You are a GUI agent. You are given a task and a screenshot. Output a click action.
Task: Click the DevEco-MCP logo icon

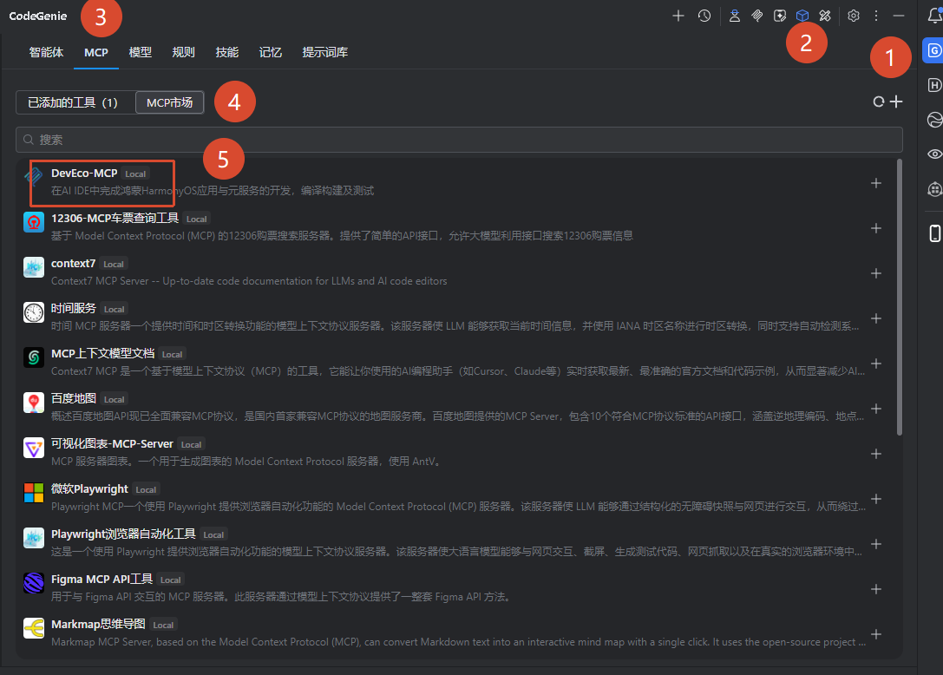coord(34,177)
